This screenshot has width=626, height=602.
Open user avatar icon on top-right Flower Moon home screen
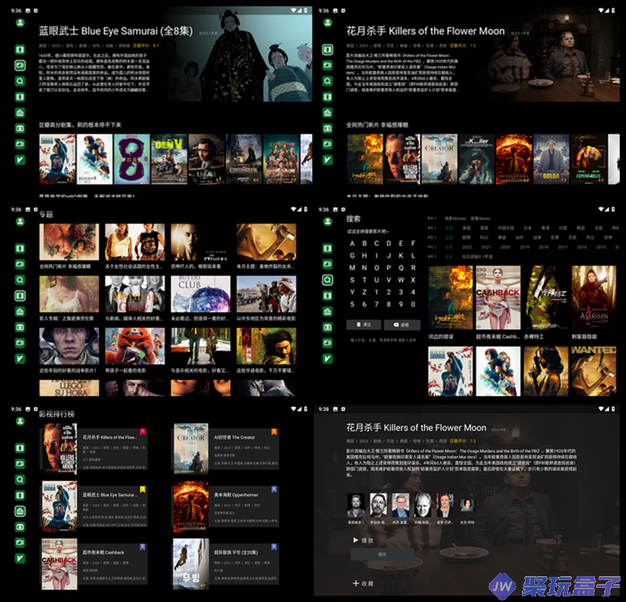tap(327, 23)
